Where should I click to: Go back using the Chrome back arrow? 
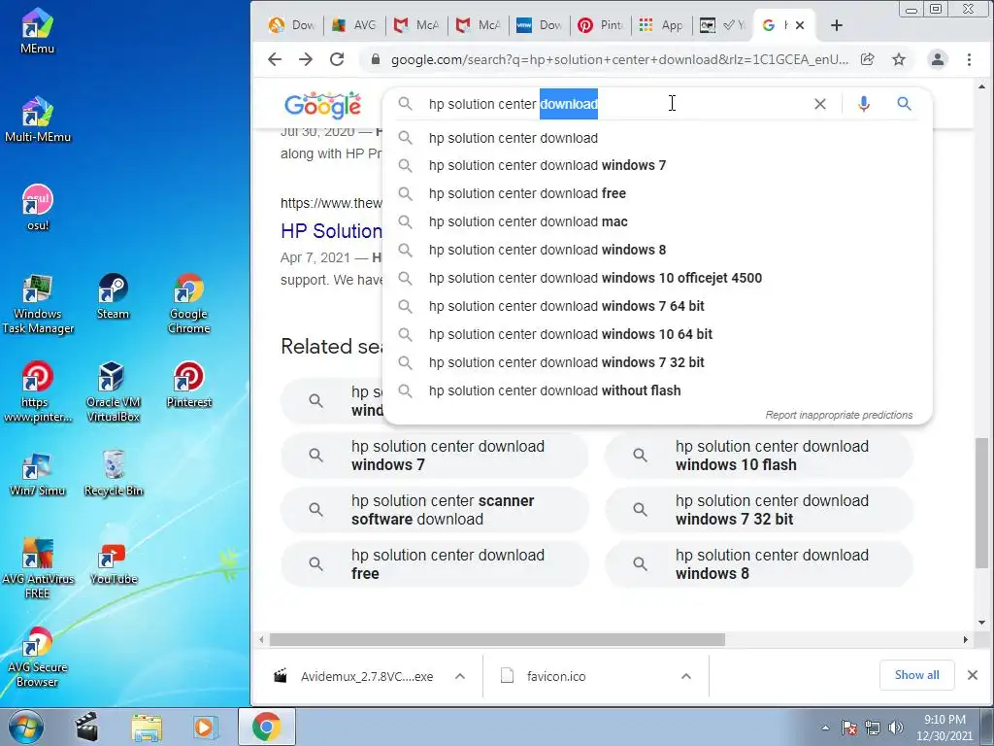point(274,59)
